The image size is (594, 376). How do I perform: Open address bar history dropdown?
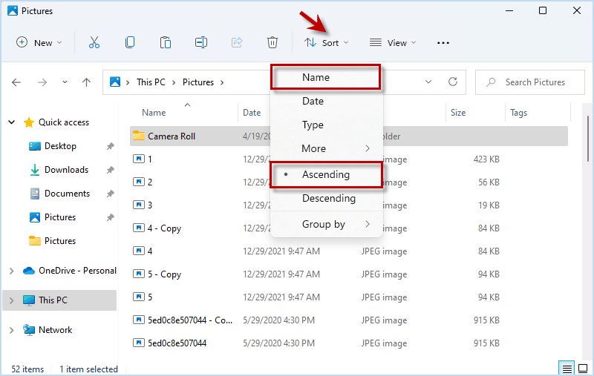click(x=428, y=82)
